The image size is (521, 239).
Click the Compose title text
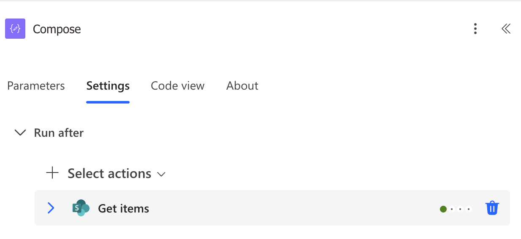point(57,29)
